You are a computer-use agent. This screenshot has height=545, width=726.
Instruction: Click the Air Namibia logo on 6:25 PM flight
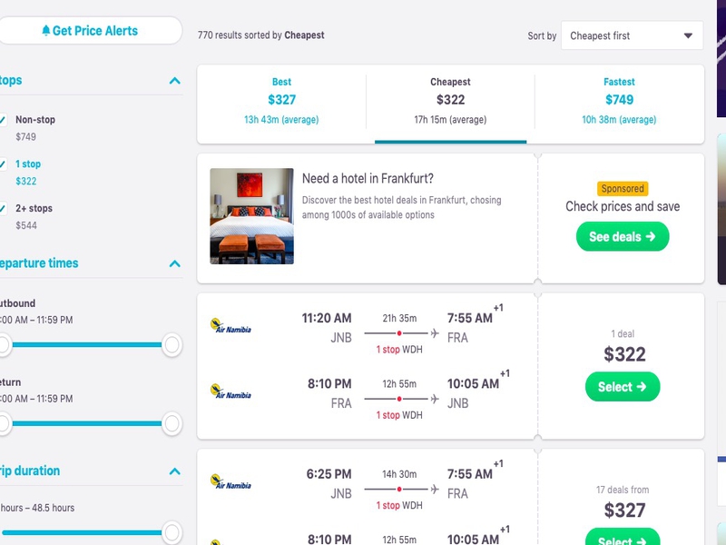point(231,481)
